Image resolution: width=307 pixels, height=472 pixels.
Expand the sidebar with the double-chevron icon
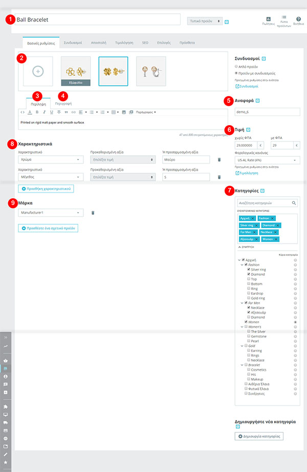pos(6,338)
